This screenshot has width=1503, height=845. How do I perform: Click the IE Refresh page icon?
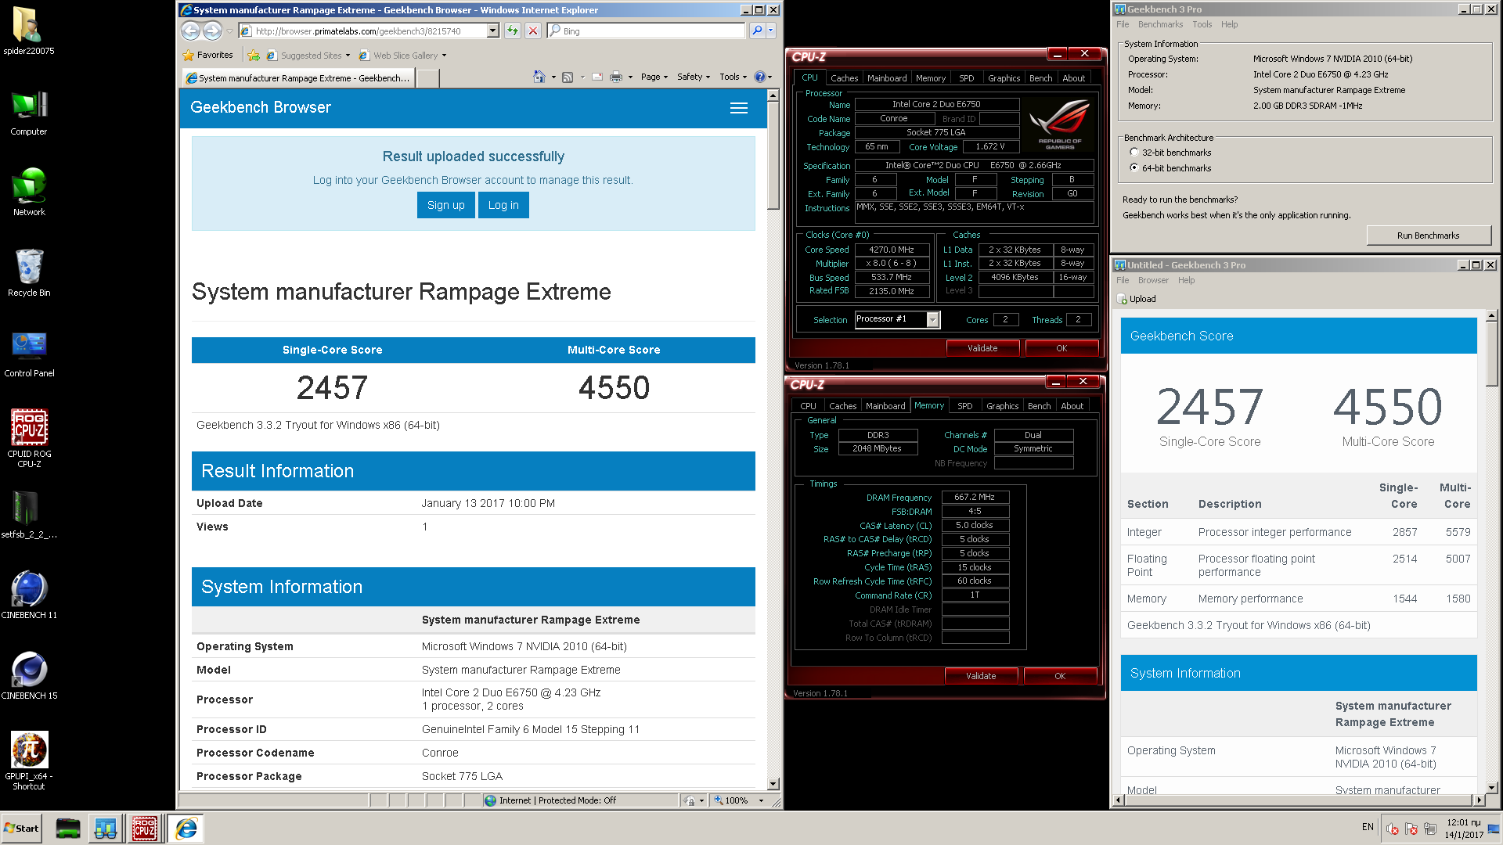[512, 31]
